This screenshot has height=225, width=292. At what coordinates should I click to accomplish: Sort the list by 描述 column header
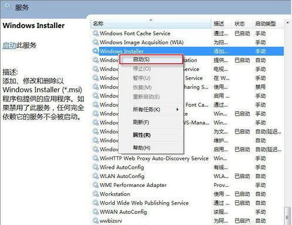222,24
